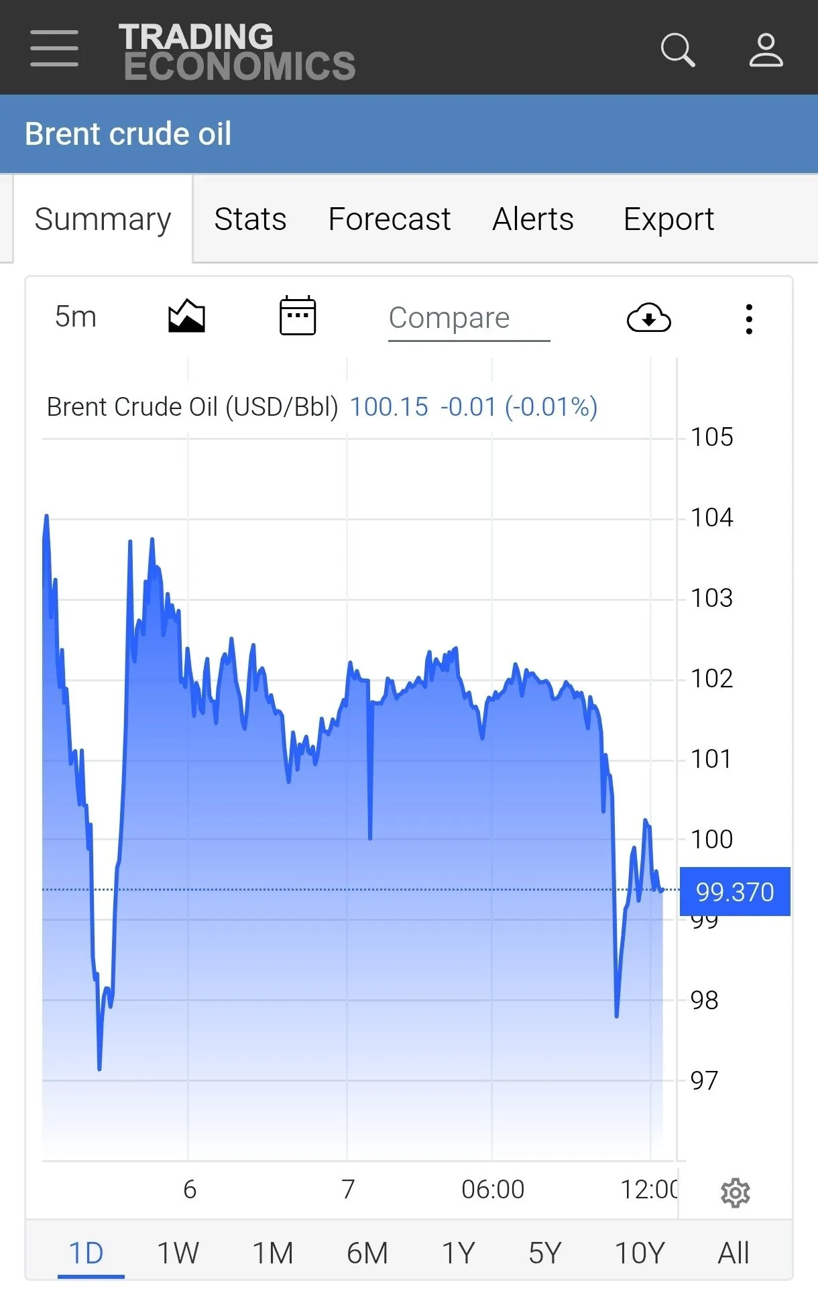Change chart type via area chart icon
818x1309 pixels.
click(186, 316)
